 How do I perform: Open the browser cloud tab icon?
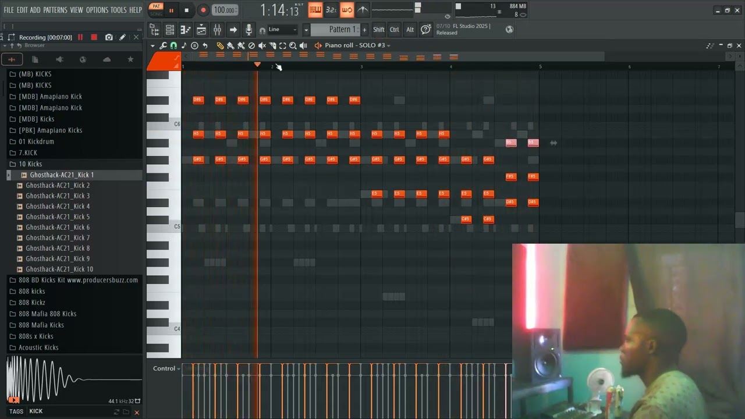click(x=107, y=59)
